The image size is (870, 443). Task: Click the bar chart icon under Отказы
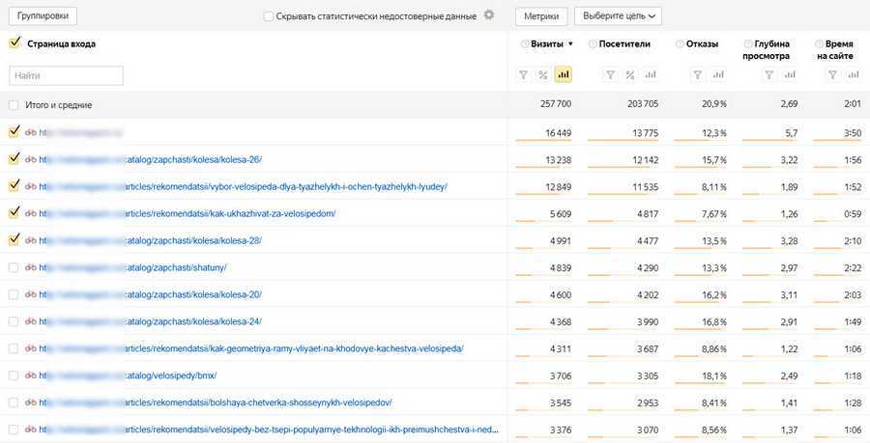coord(718,75)
